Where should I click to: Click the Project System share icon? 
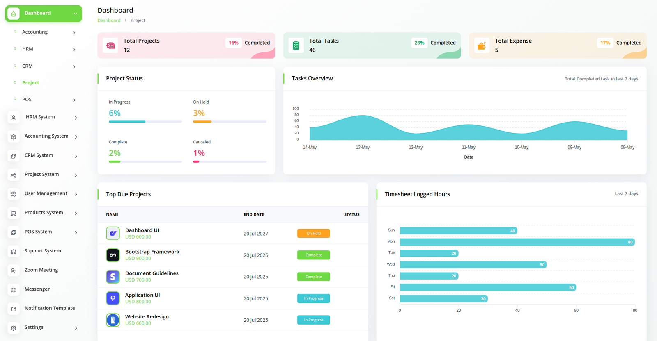coord(14,175)
